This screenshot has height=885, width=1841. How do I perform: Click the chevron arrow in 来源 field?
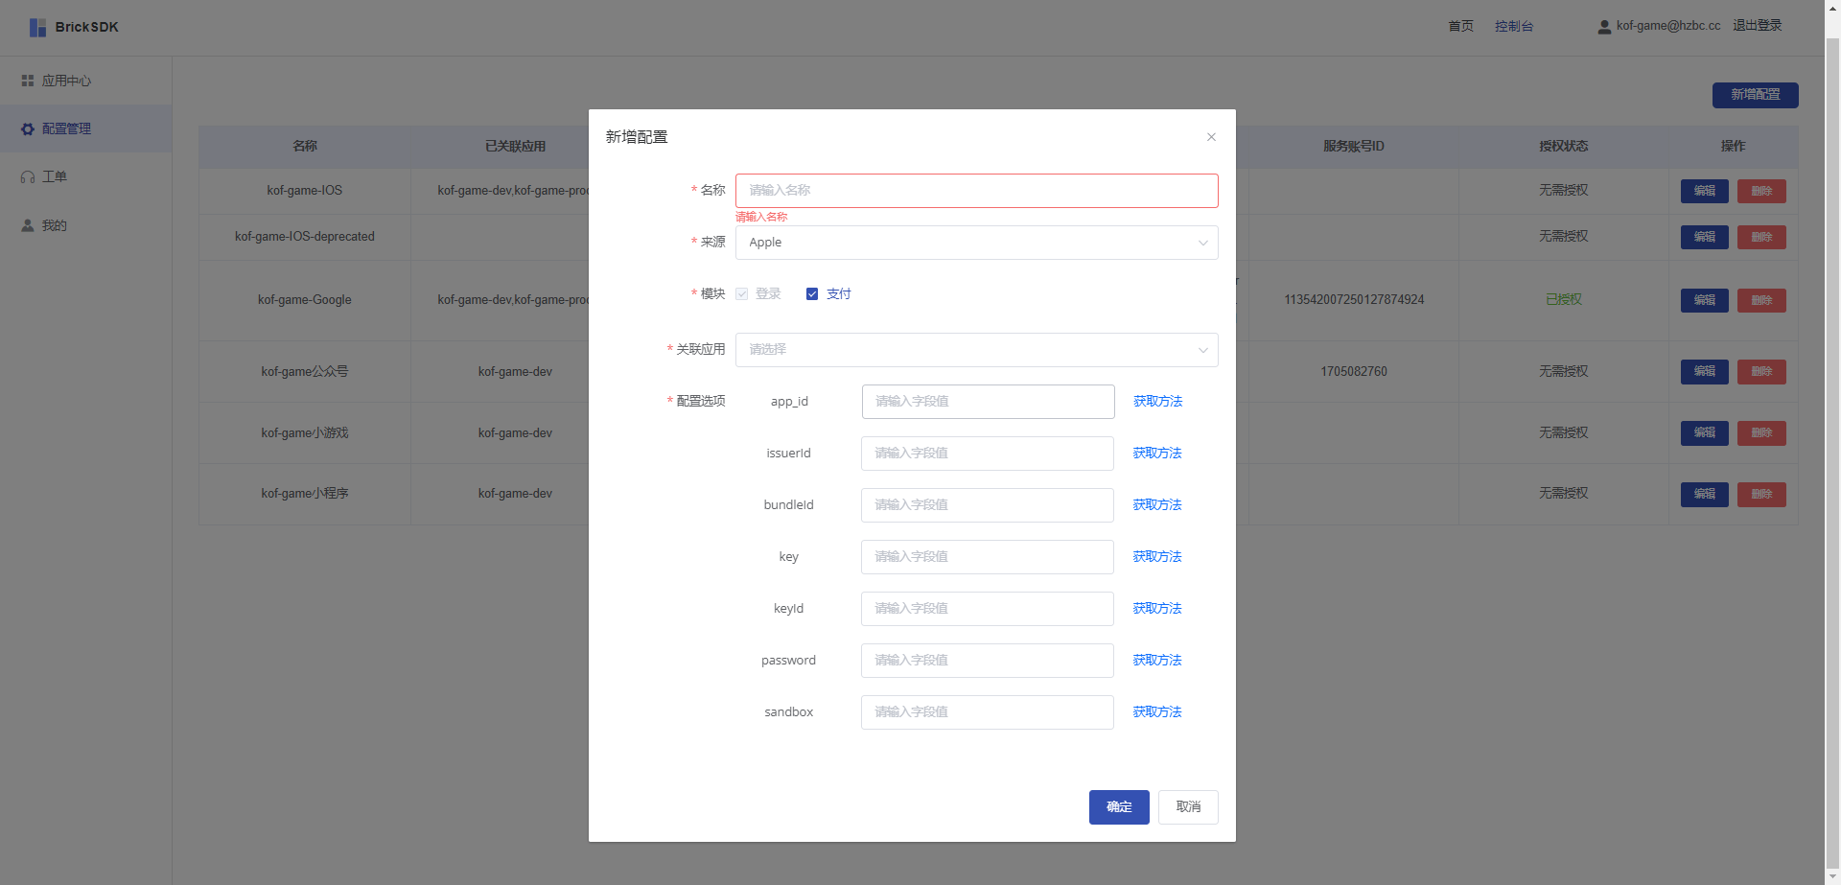coord(1202,243)
